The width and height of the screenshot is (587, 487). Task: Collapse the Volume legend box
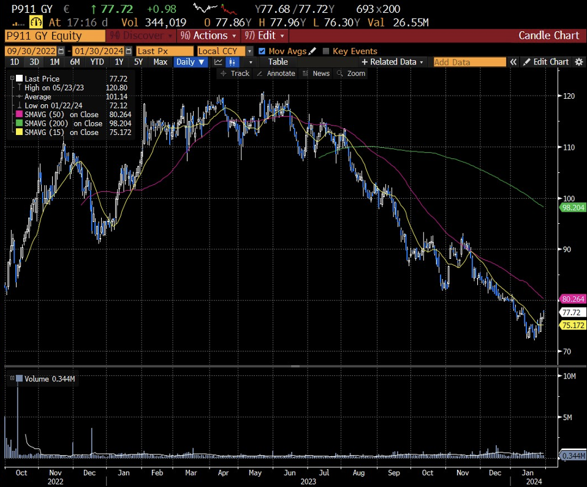point(12,378)
